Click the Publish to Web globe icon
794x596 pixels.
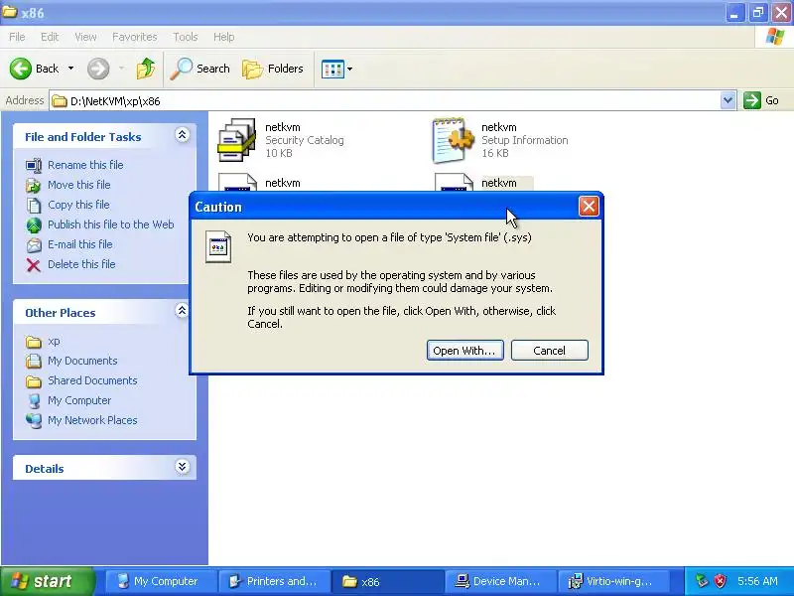tap(34, 224)
